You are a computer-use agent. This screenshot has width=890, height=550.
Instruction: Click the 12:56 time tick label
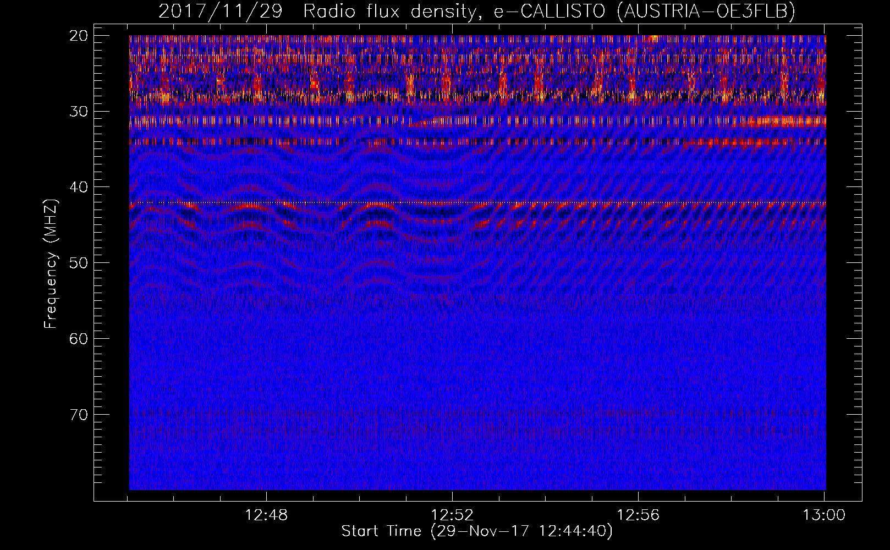(638, 515)
